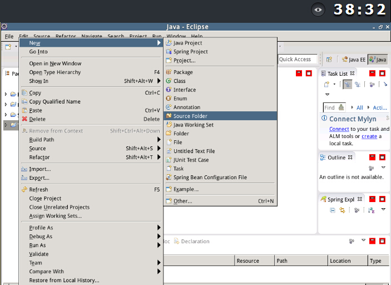Choose Import... from context menu

[91, 169]
